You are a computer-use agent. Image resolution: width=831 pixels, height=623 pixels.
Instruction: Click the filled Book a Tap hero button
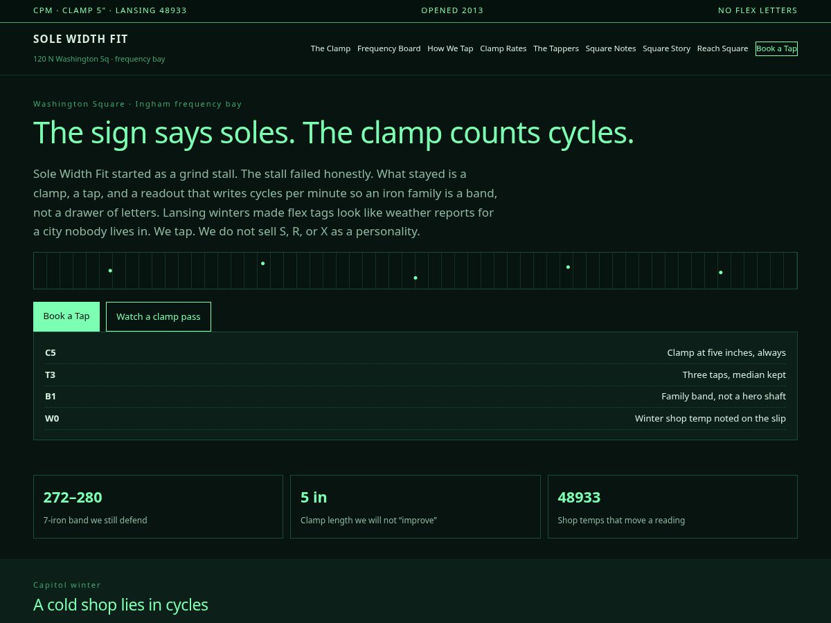66,316
